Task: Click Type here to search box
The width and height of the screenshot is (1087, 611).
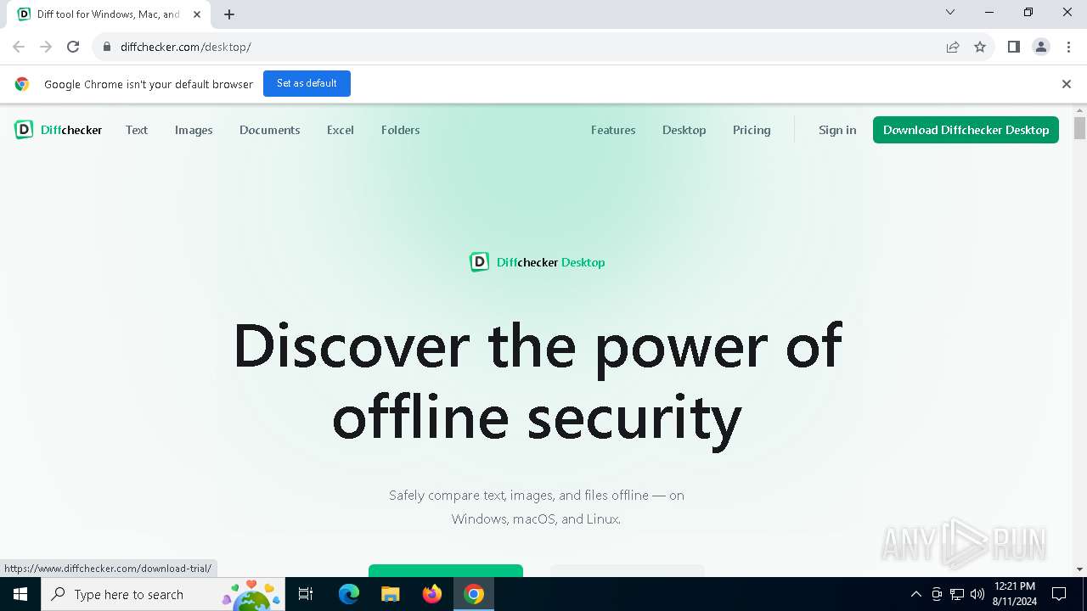Action: [161, 594]
